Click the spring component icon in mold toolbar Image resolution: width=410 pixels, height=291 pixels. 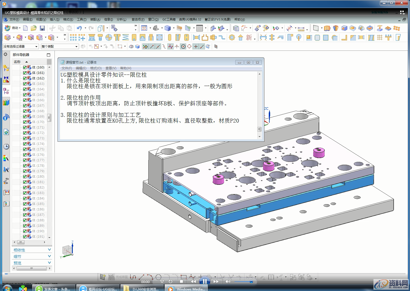pyautogui.click(x=125, y=37)
